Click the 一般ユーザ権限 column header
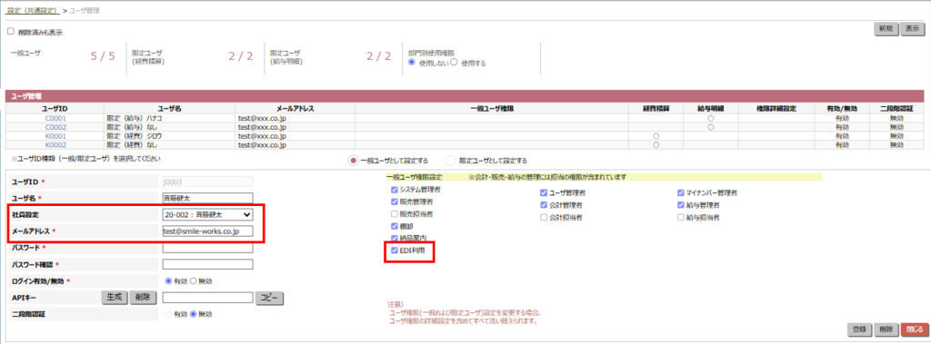Screen dimensions: 931x344 point(492,109)
